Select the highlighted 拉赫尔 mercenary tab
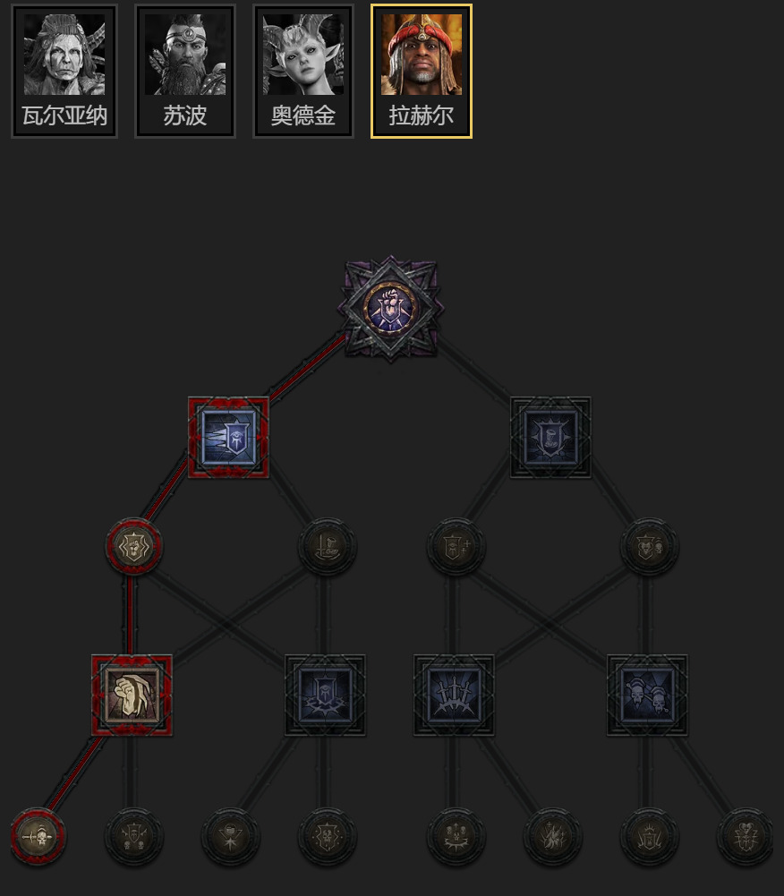The height and width of the screenshot is (896, 784). 422,71
